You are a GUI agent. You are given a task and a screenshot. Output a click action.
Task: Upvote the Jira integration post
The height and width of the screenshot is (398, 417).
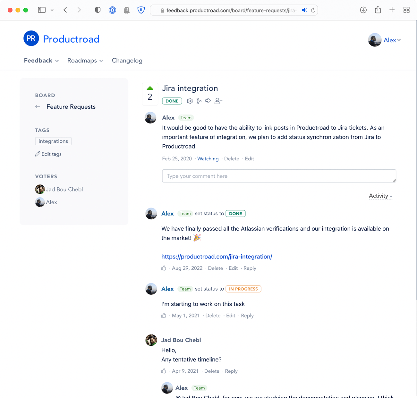(150, 88)
